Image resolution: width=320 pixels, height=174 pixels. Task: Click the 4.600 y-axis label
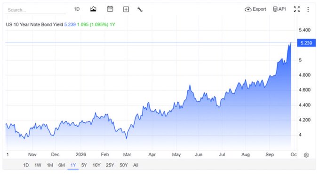[x=304, y=90]
